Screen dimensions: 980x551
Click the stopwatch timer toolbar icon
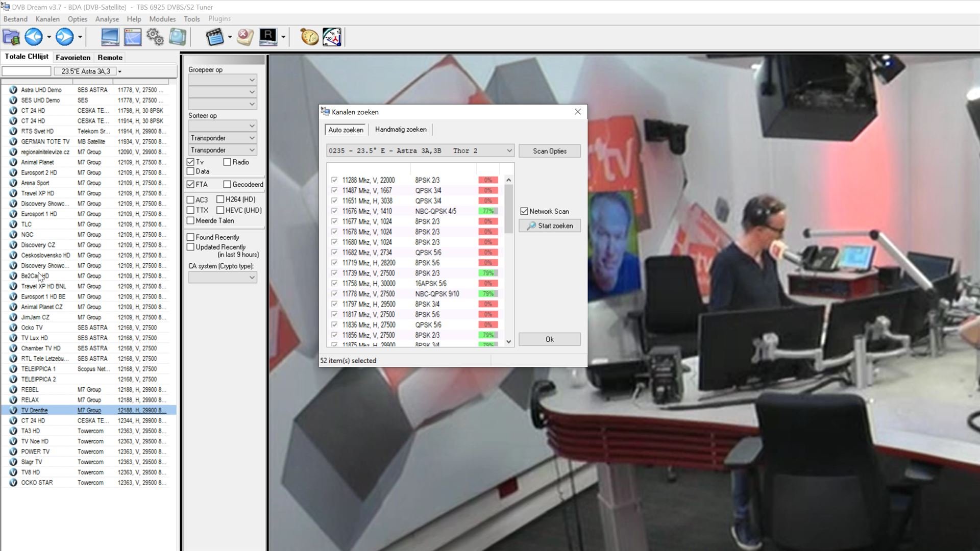coord(309,37)
